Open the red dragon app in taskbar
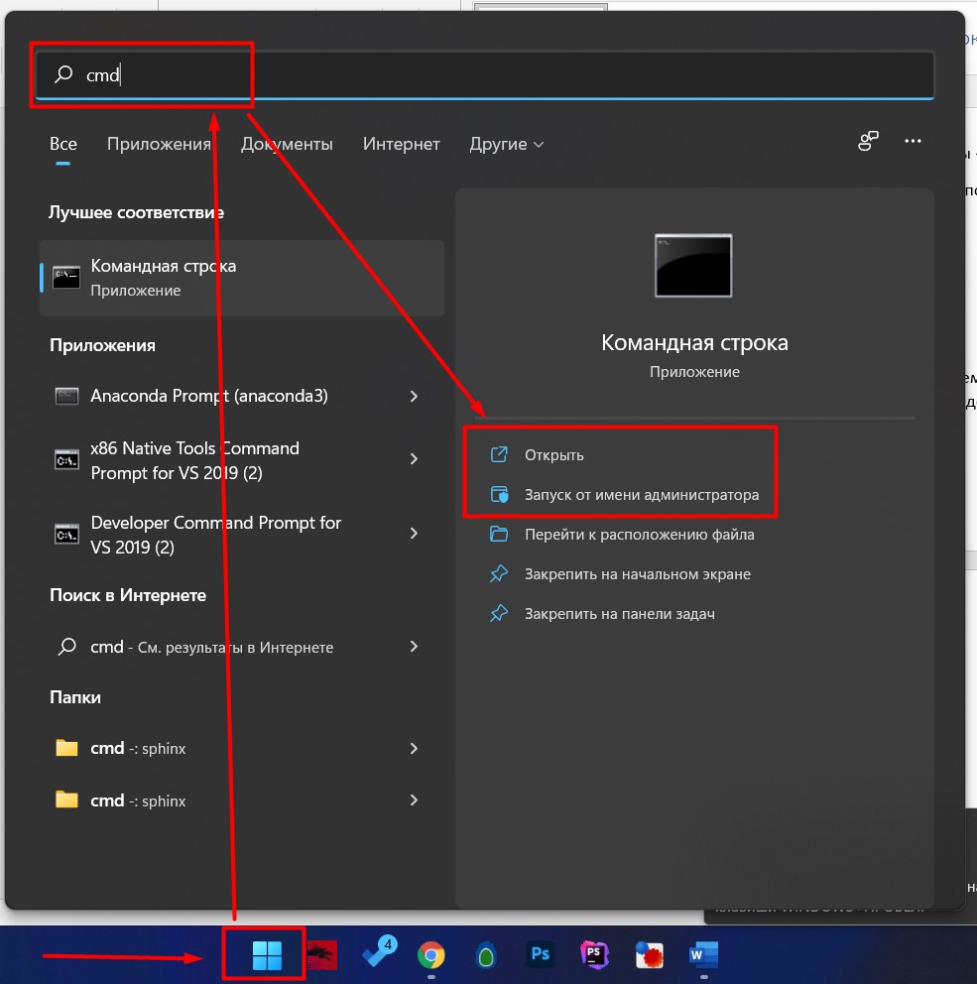Screen dimensions: 977x984 tap(322, 954)
